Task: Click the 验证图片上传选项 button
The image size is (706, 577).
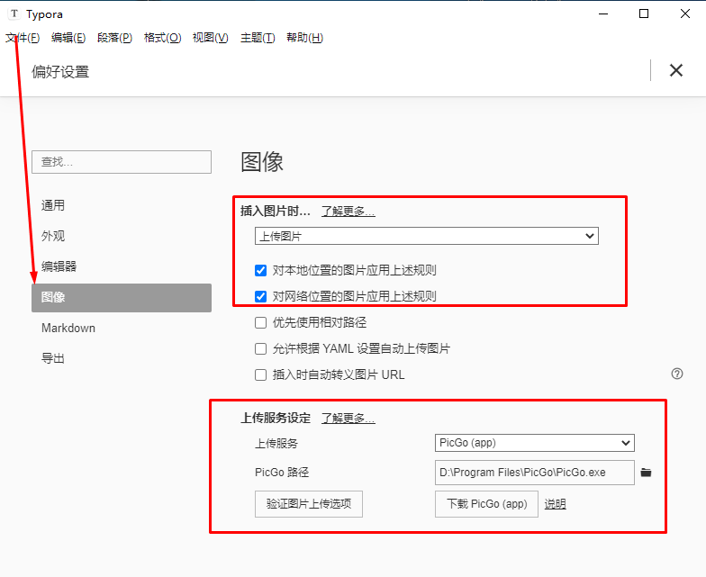Action: [308, 504]
